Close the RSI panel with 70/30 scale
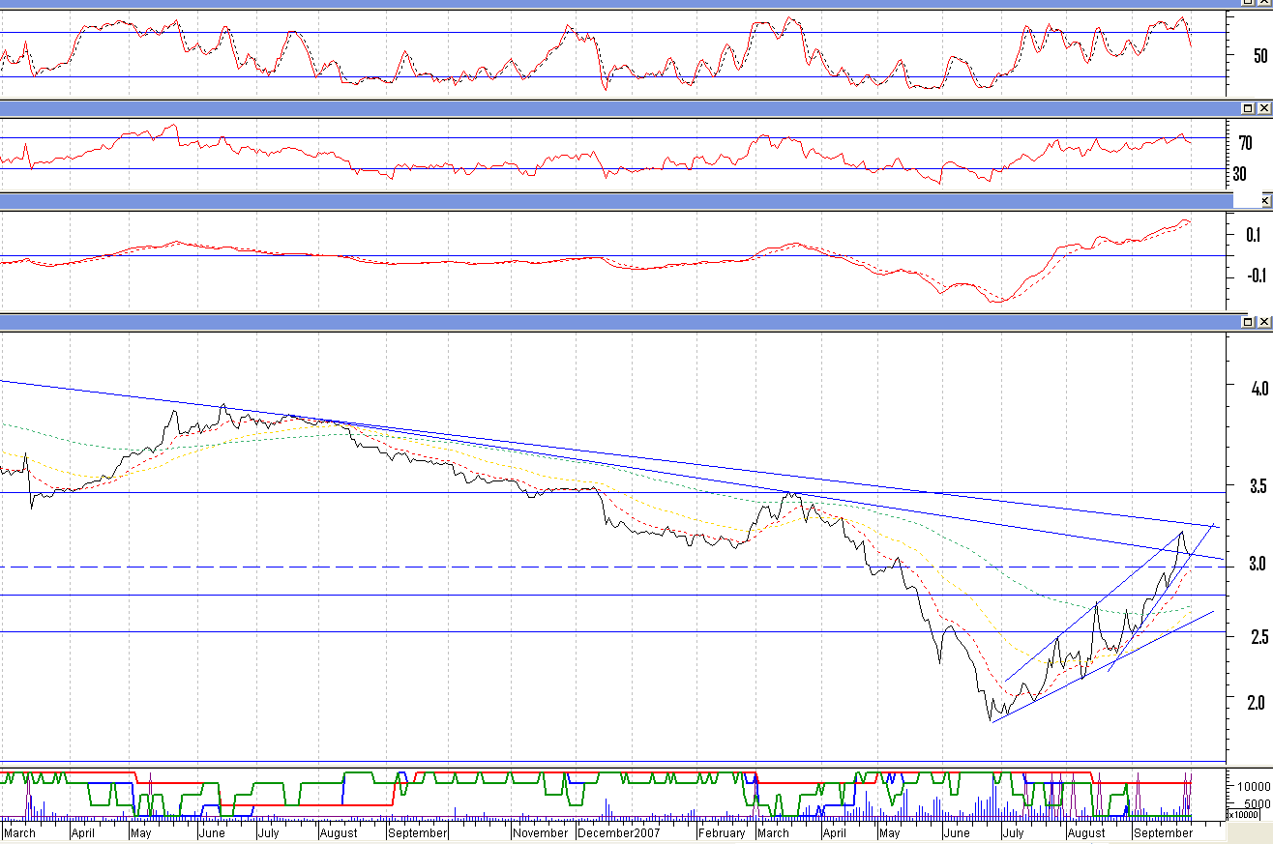The image size is (1273, 844). [1263, 108]
